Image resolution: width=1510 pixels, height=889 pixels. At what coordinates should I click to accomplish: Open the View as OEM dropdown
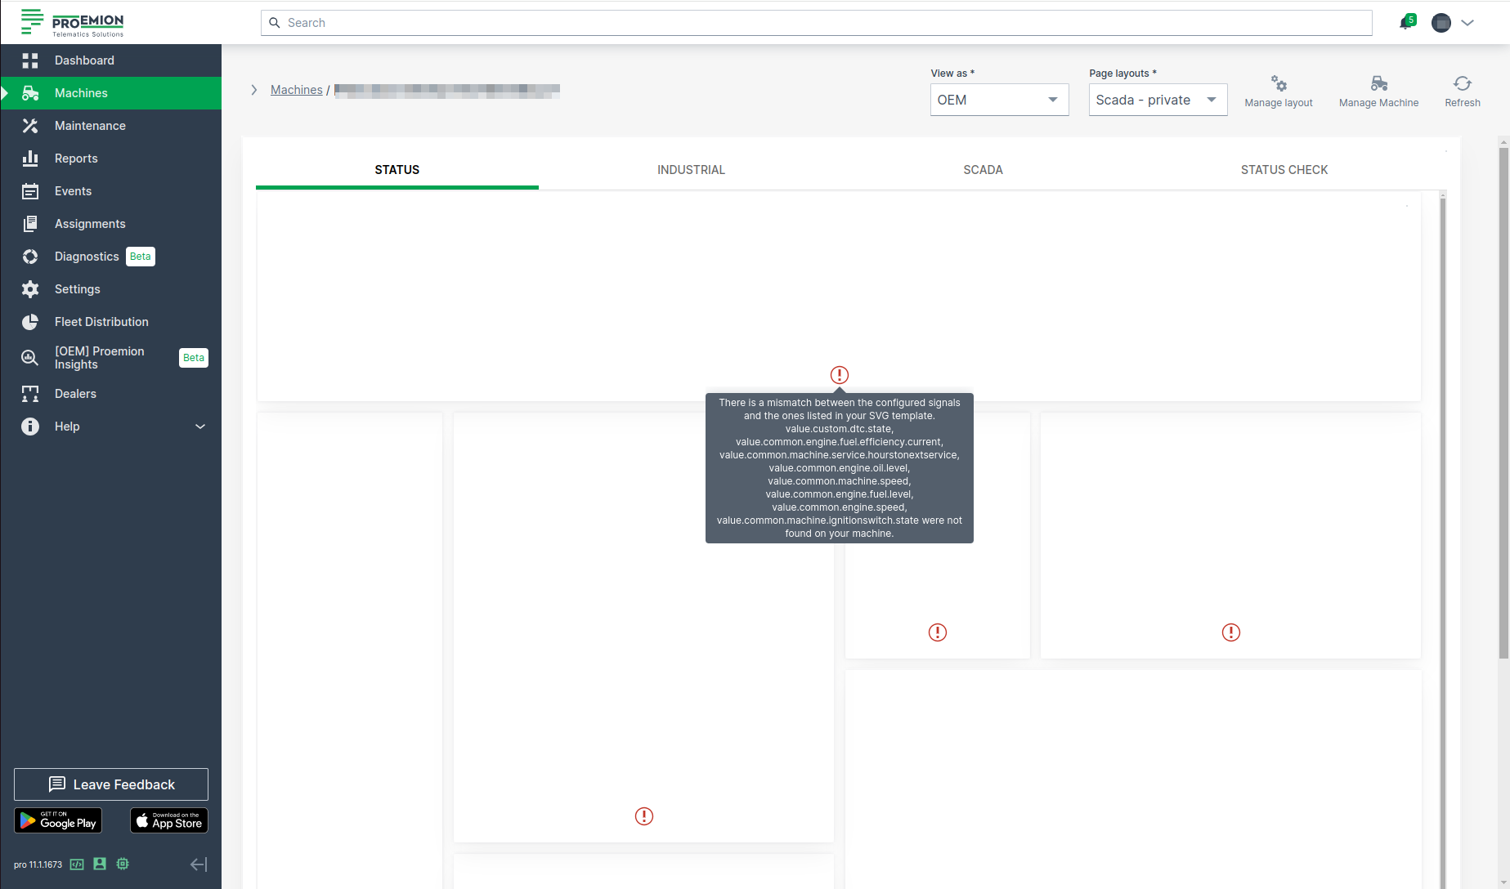click(x=999, y=100)
